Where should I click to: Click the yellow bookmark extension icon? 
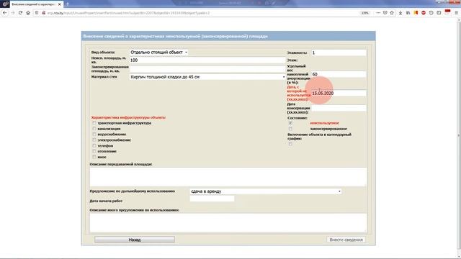pos(416,13)
